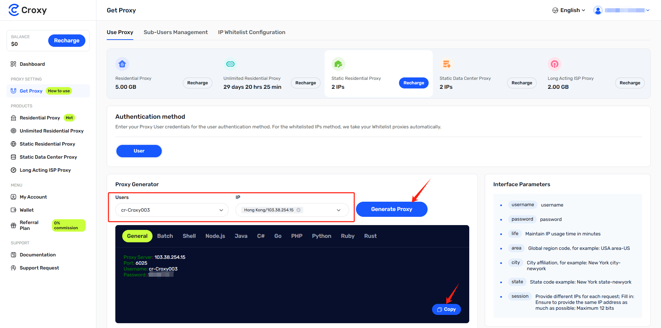Click the language globe icon
This screenshot has height=328, width=661.
[x=555, y=10]
